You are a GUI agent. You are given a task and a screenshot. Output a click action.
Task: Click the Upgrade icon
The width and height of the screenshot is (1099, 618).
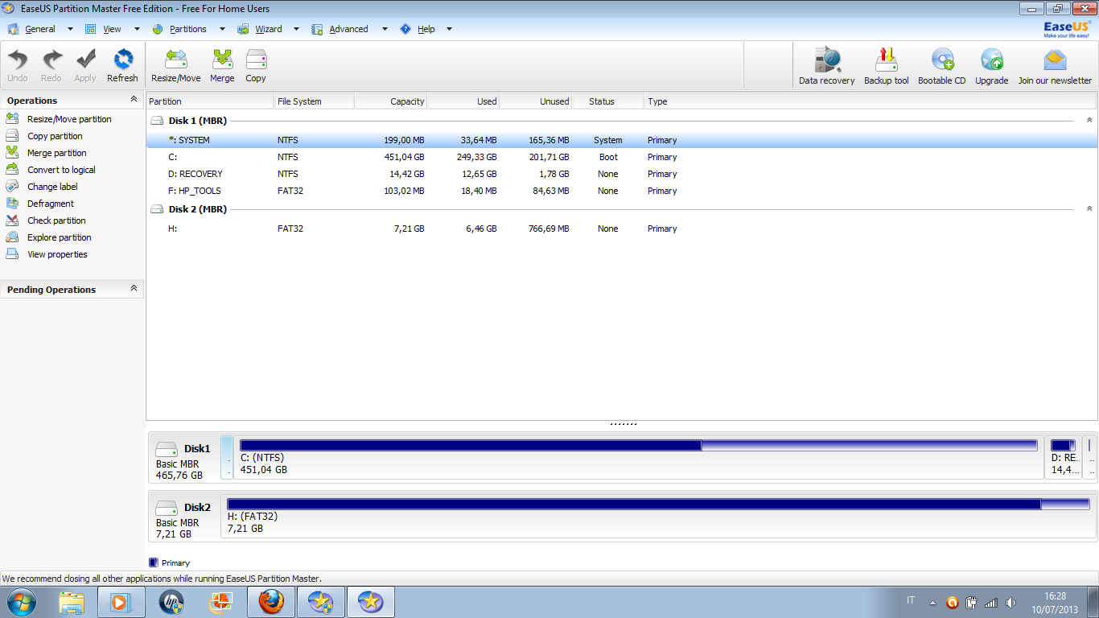(991, 66)
